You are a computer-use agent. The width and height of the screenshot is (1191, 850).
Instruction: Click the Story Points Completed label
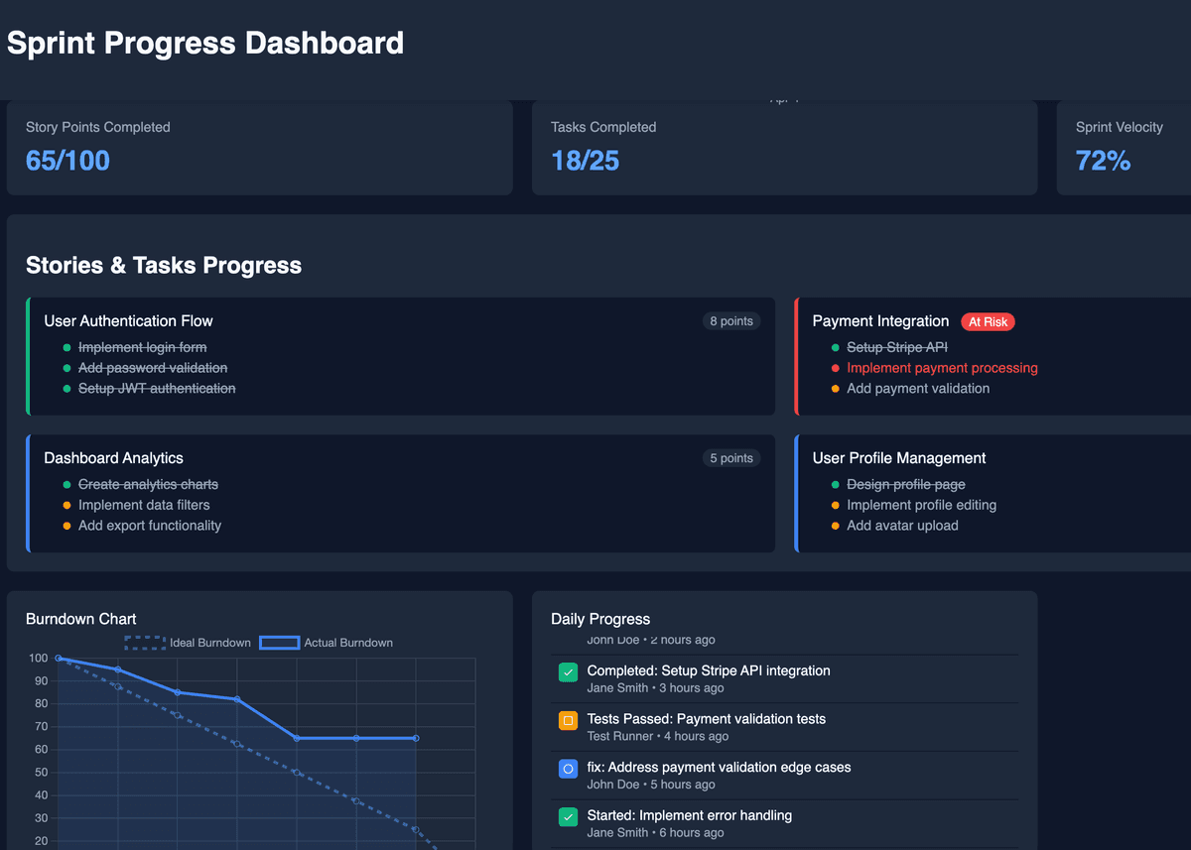98,127
